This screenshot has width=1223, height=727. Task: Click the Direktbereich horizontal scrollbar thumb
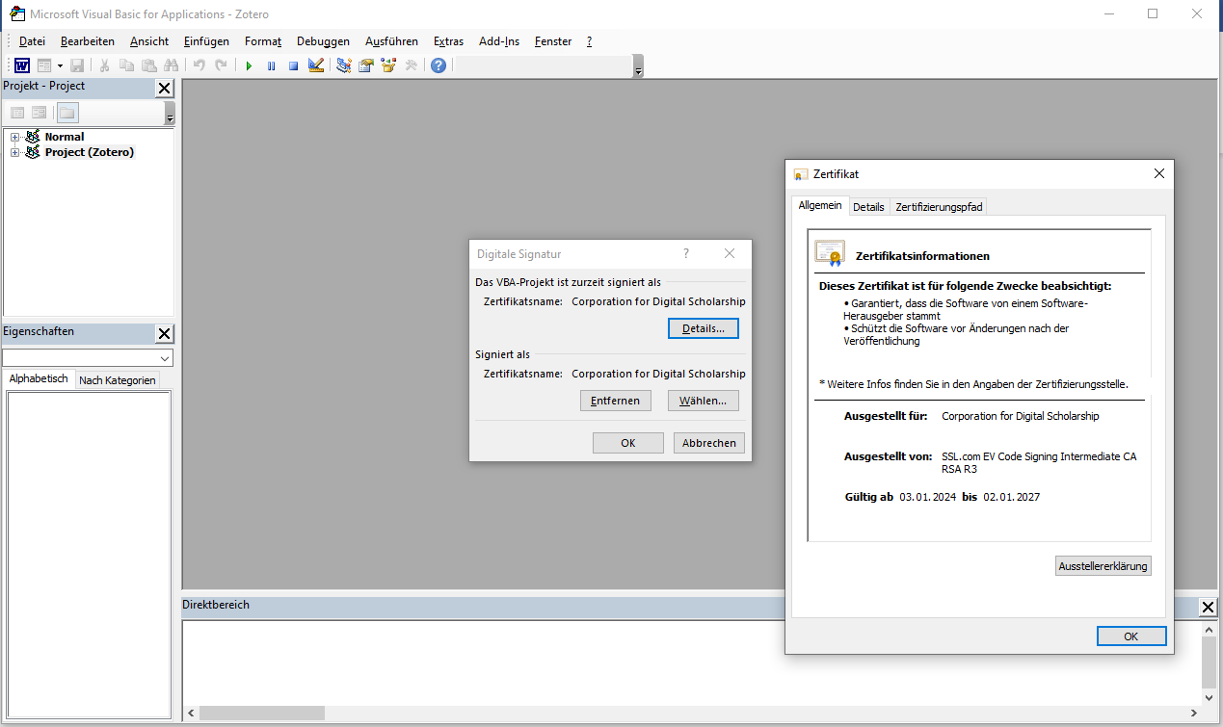pyautogui.click(x=262, y=714)
